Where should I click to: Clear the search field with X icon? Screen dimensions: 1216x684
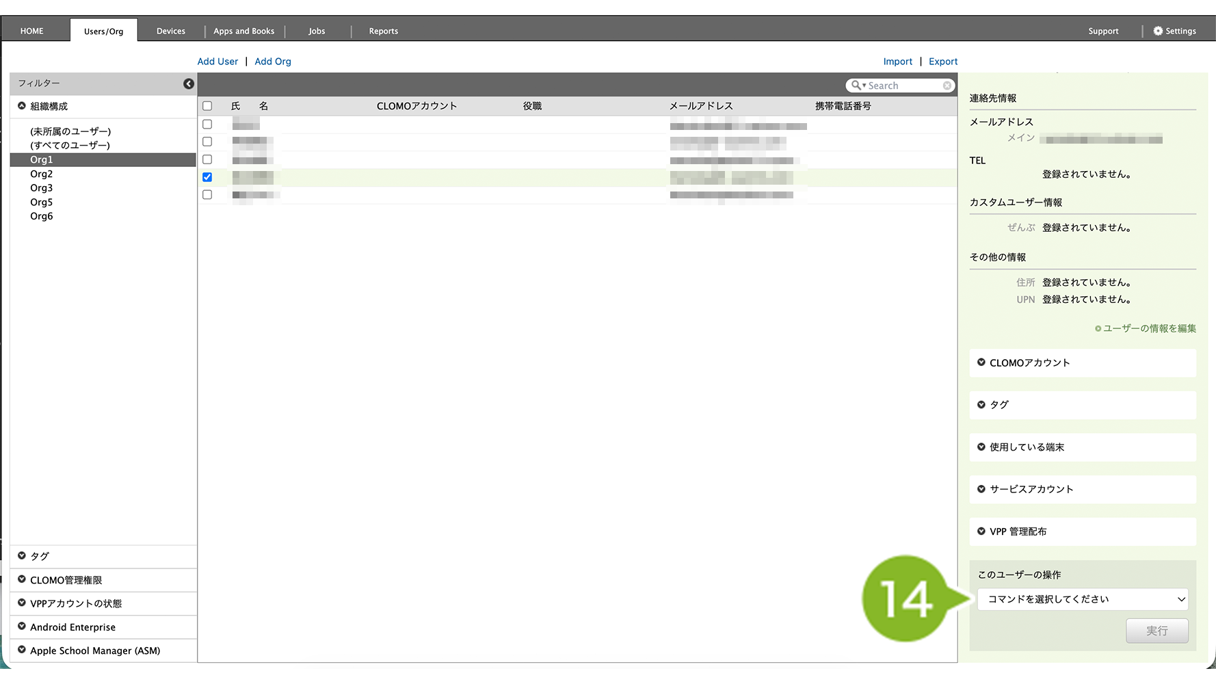[947, 85]
